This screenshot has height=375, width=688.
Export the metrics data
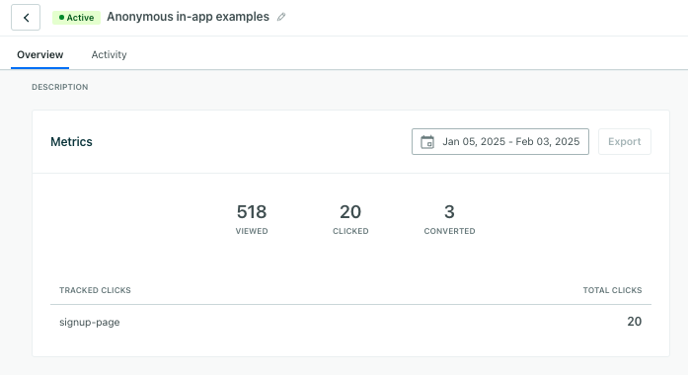625,142
